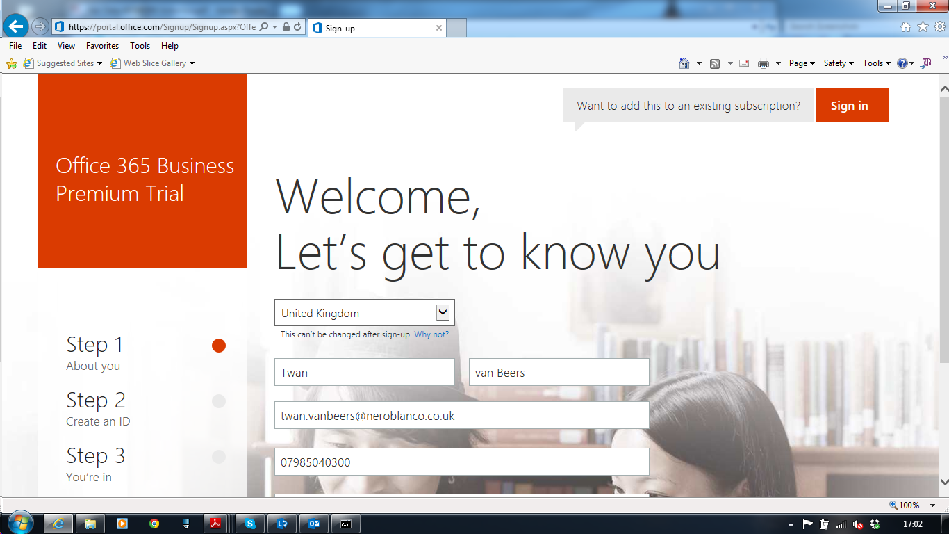Go back with the browser Back arrow
949x534 pixels.
[15, 26]
